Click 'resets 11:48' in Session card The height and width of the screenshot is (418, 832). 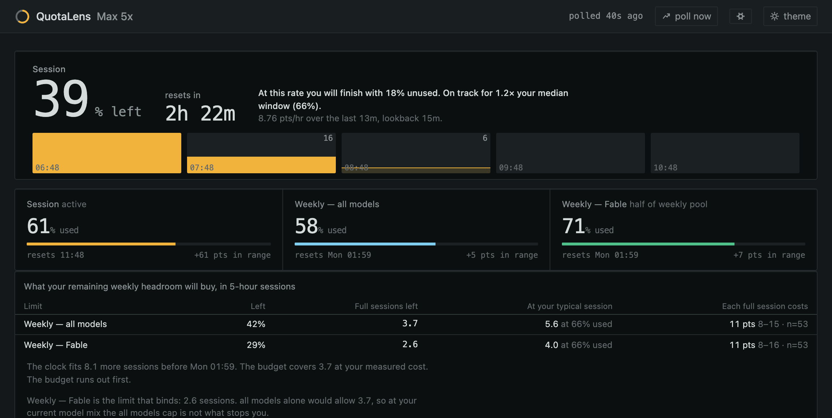click(x=56, y=255)
